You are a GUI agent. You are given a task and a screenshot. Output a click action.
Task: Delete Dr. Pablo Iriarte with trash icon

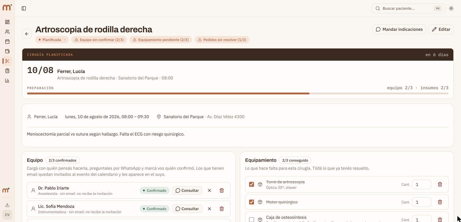[222, 191]
